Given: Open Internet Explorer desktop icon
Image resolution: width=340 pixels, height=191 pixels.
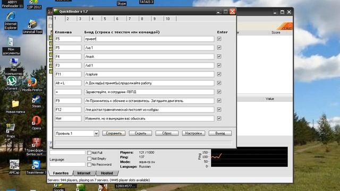Looking at the screenshot, I should point(11,21).
